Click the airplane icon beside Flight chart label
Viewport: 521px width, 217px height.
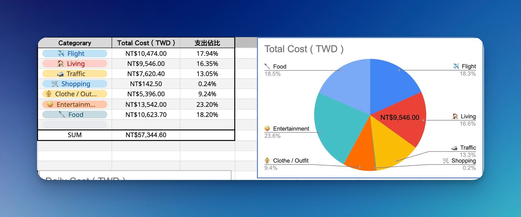point(456,66)
